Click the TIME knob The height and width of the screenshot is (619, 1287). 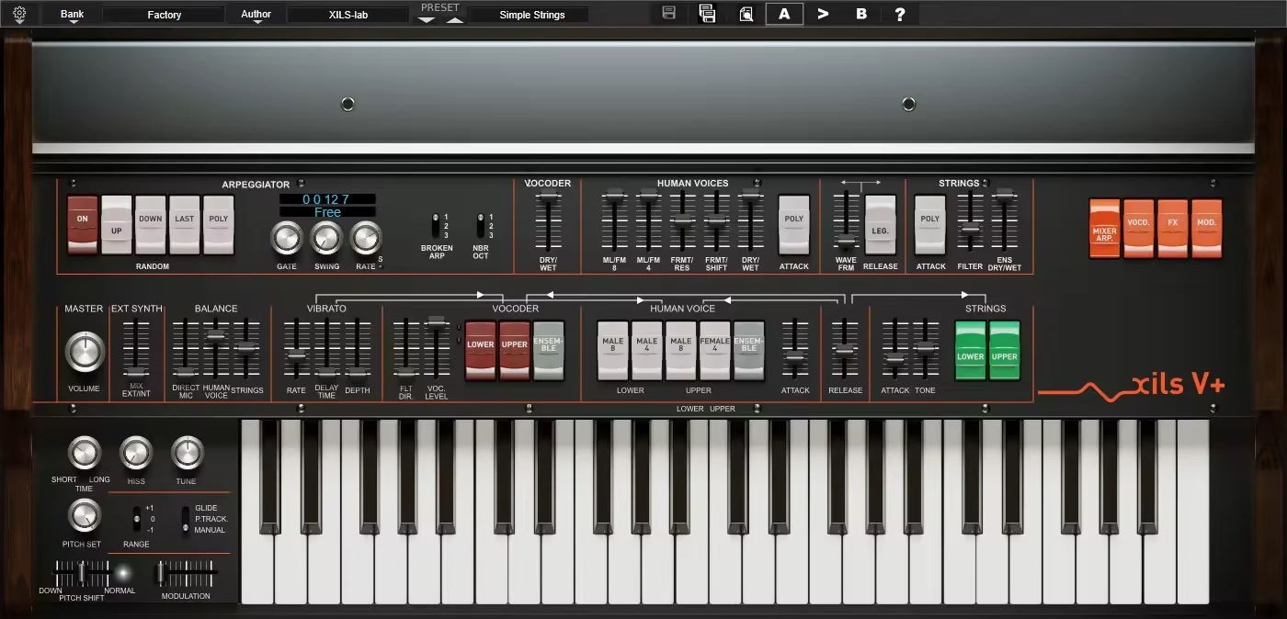coord(84,453)
